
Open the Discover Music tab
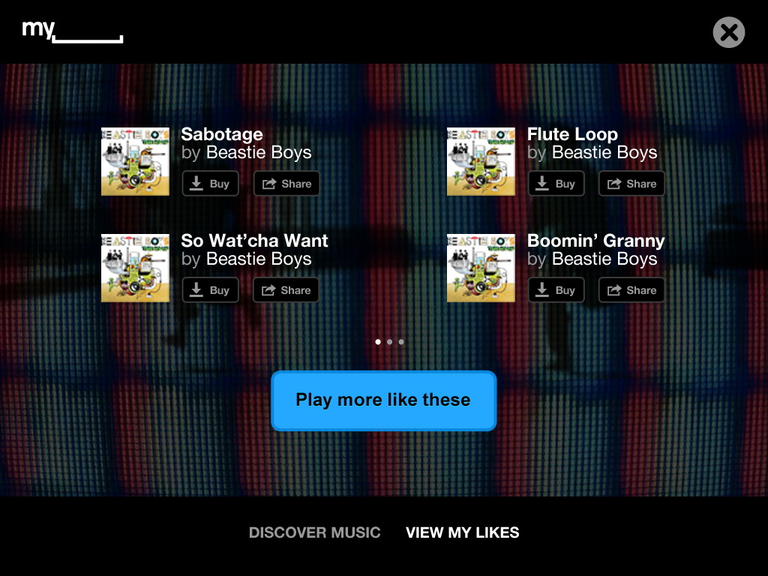click(x=314, y=532)
